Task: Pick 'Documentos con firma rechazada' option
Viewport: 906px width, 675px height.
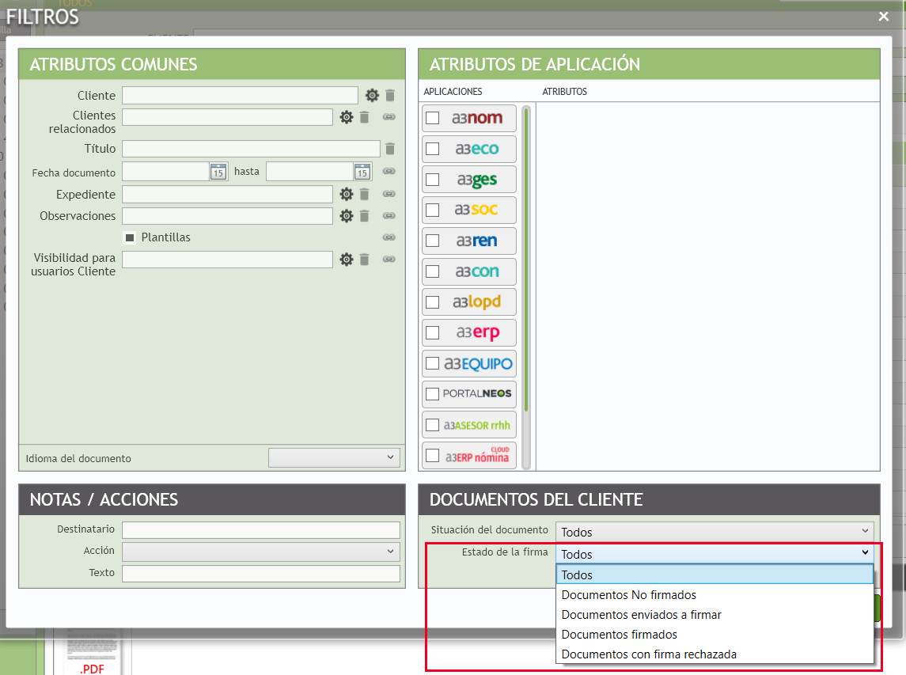Action: (x=715, y=654)
